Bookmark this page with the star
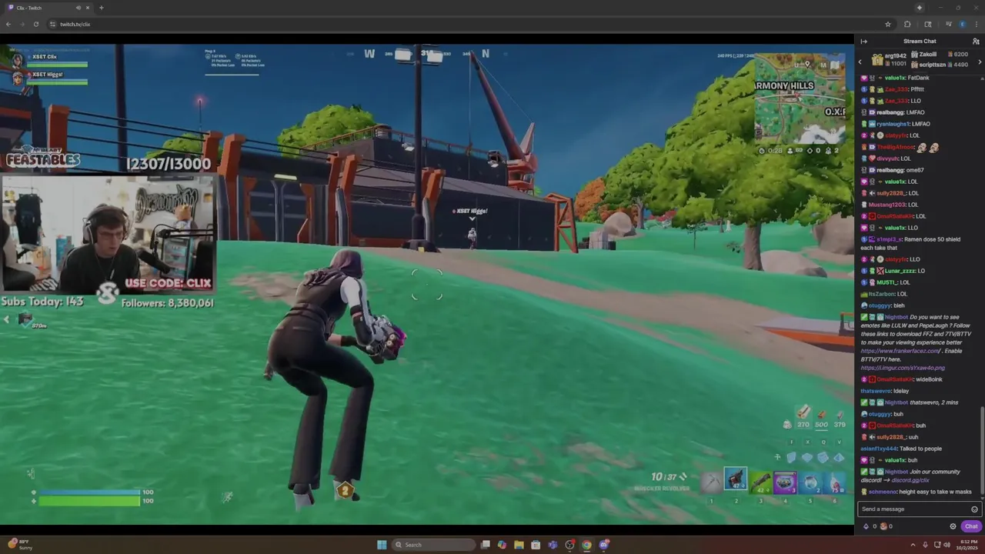985x554 pixels. pyautogui.click(x=888, y=24)
